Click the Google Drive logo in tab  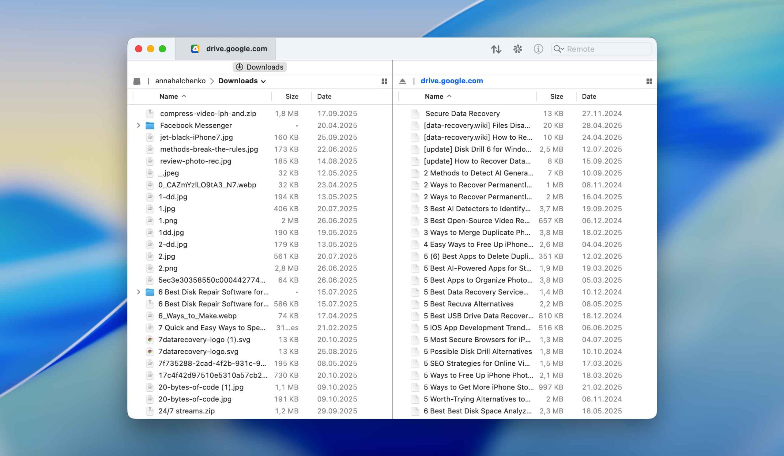click(x=195, y=49)
